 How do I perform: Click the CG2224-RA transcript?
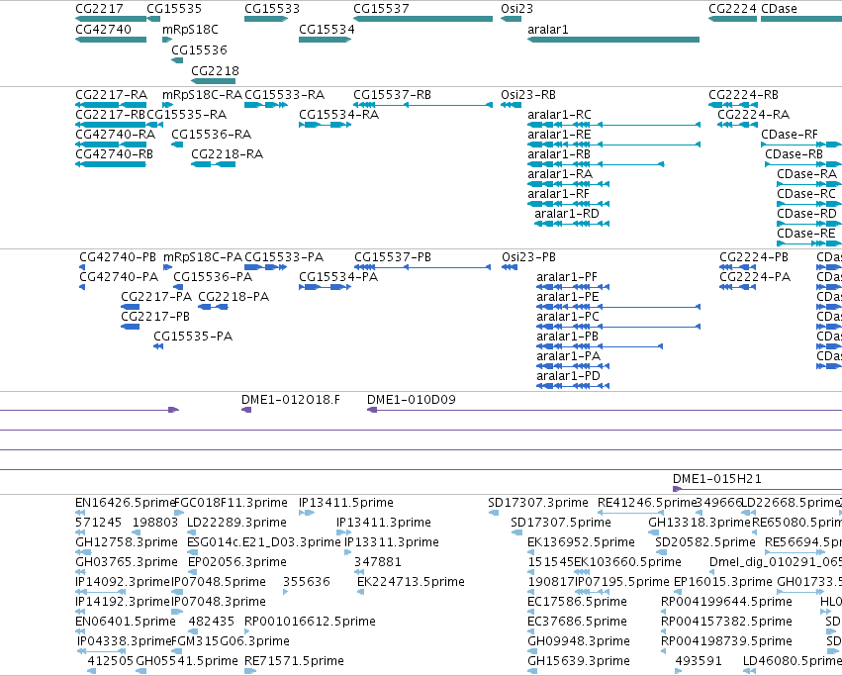click(737, 125)
